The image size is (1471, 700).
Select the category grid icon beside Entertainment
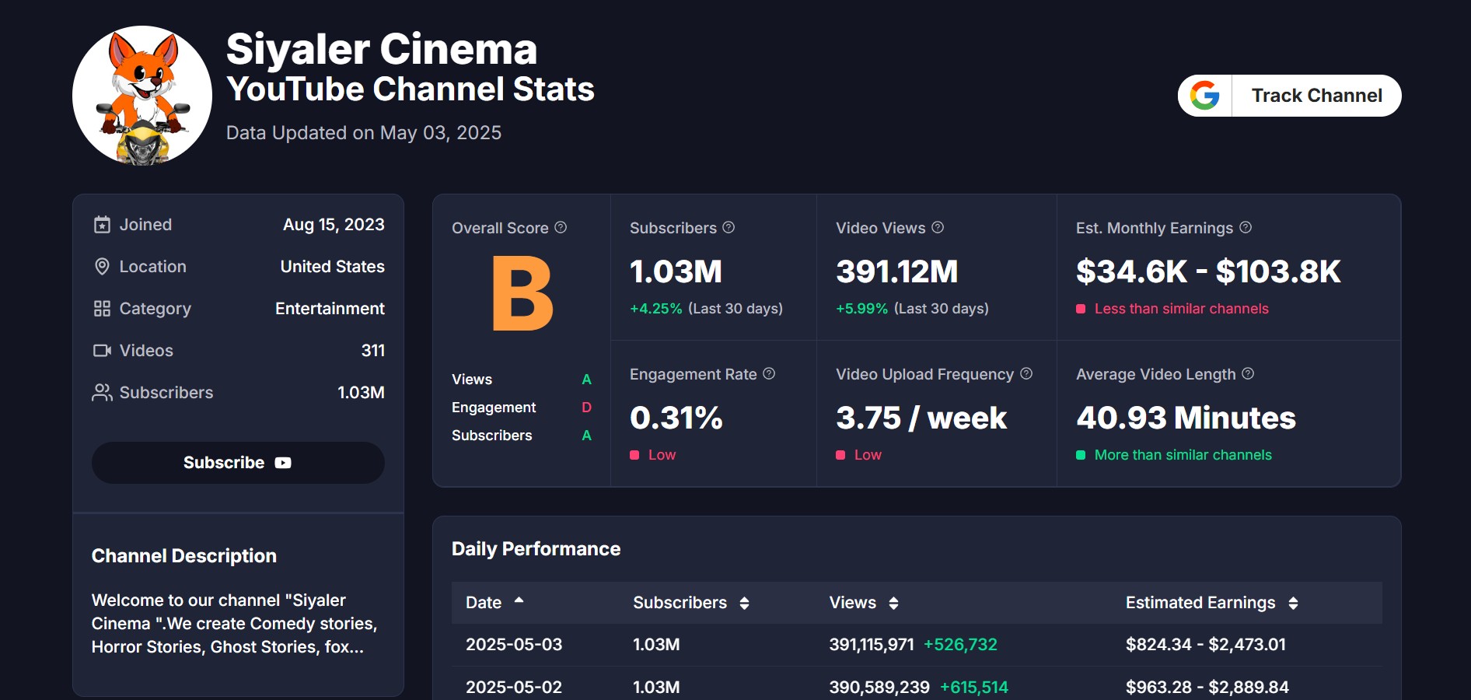click(x=102, y=308)
